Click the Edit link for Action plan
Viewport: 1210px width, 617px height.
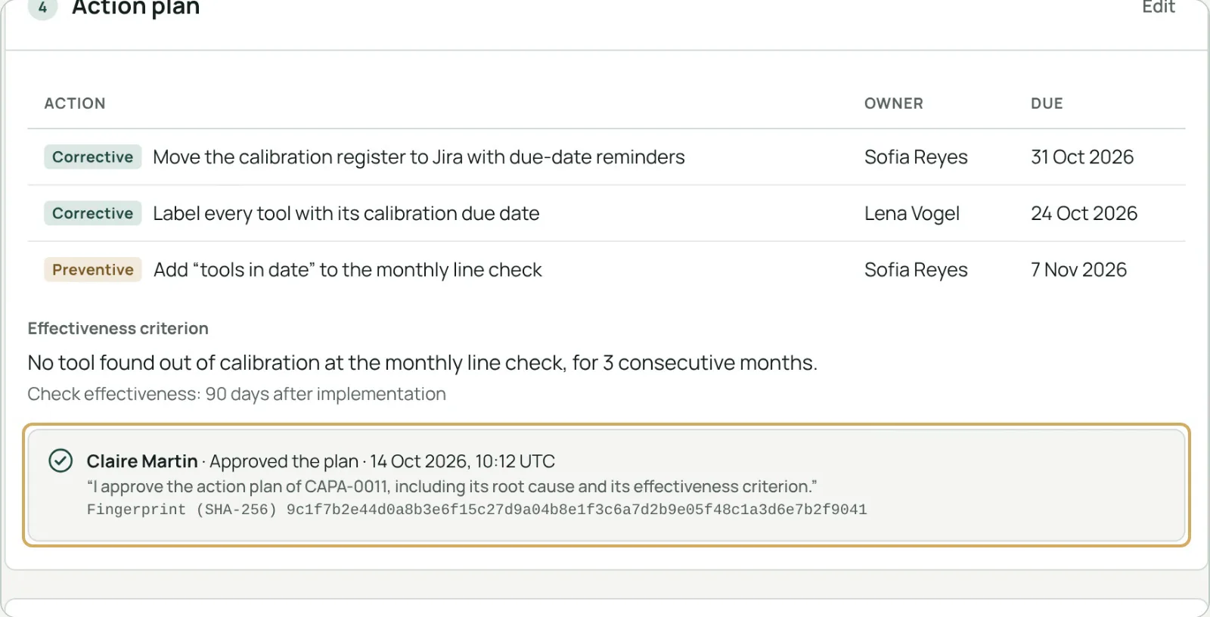1158,7
